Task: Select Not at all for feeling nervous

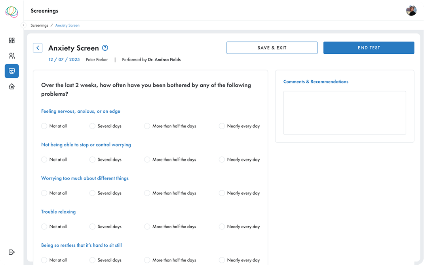Action: 44,126
